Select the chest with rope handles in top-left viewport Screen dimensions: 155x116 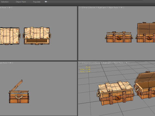[37, 35]
